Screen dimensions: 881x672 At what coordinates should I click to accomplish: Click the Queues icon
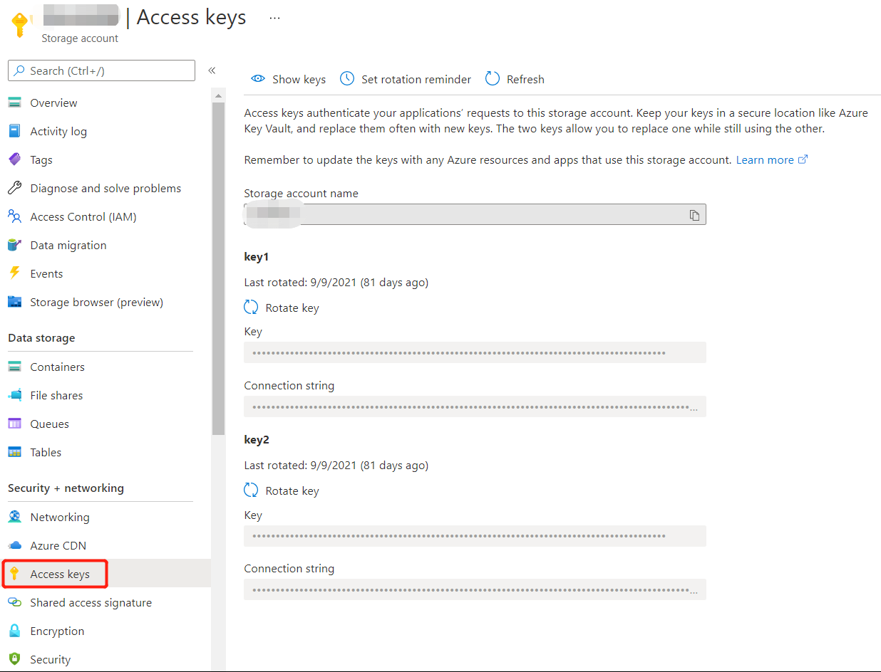(x=14, y=424)
